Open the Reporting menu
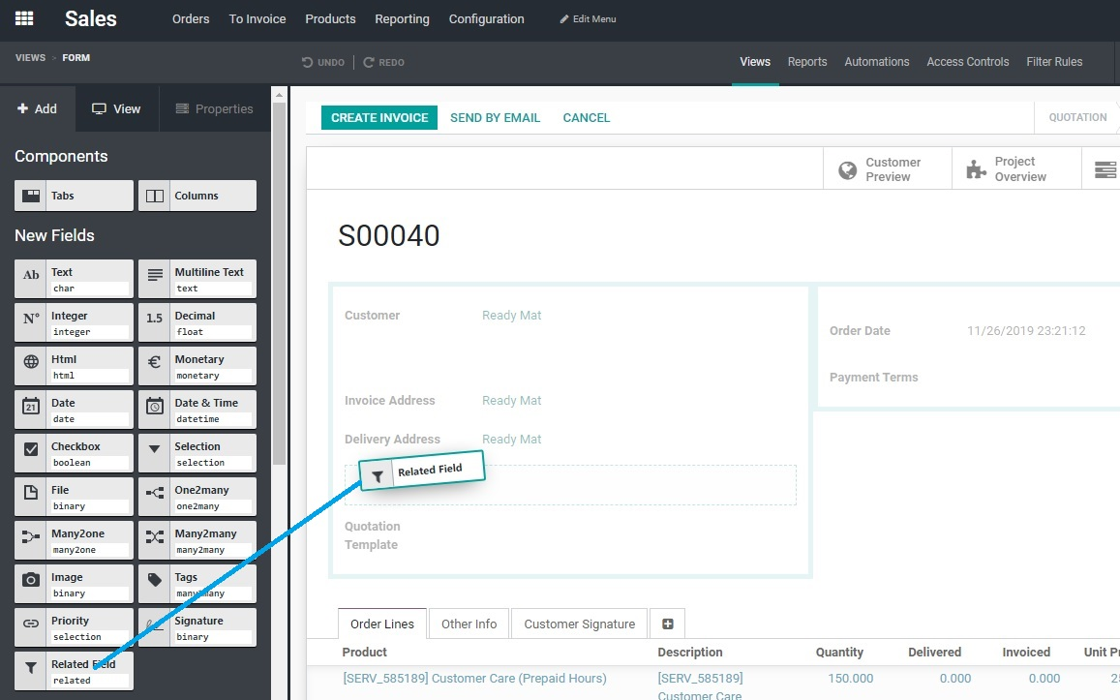1120x700 pixels. tap(402, 19)
